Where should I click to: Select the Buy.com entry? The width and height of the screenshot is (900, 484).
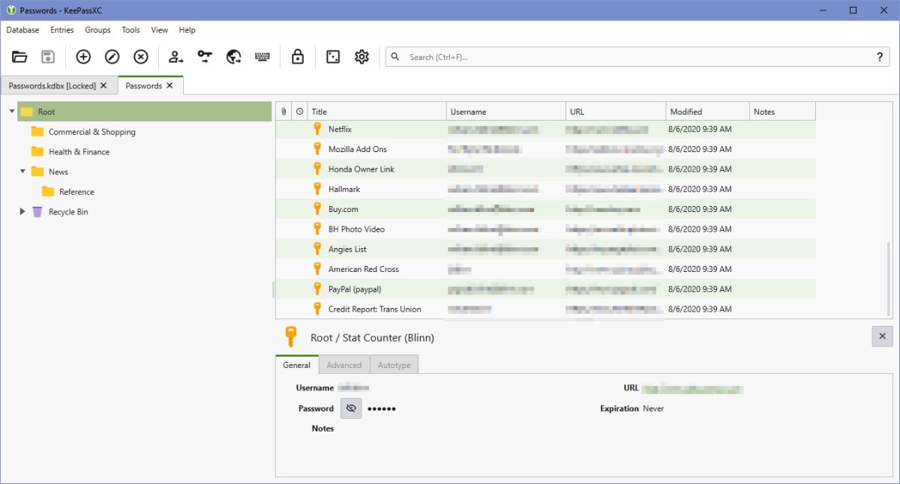tap(545, 209)
